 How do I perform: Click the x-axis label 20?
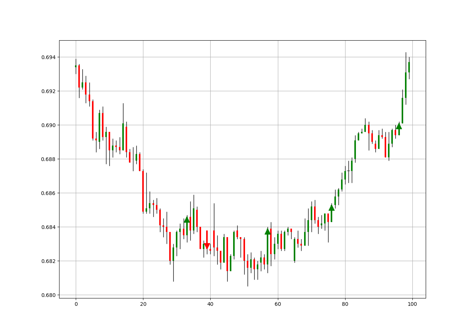[x=143, y=304]
